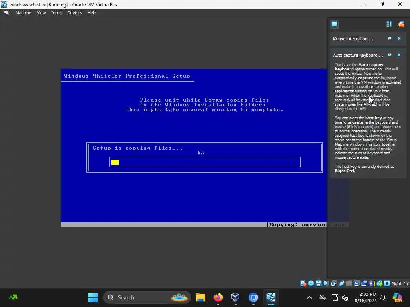
Task: Click the Right Ctrl host key label
Action: (x=400, y=284)
